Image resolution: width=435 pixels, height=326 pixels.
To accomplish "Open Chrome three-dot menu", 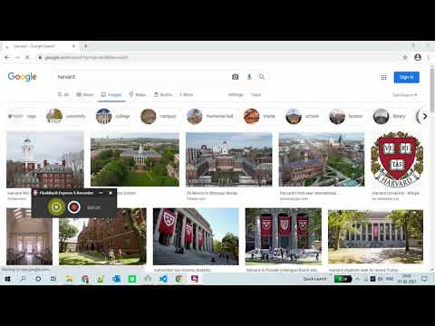I will (429, 57).
